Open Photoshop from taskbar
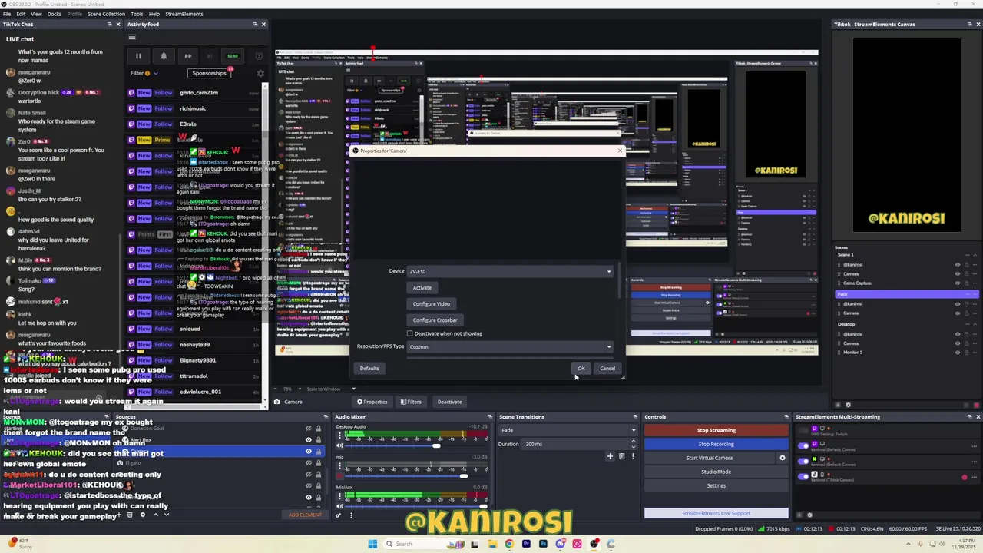Viewport: 983px width, 553px height. click(543, 544)
